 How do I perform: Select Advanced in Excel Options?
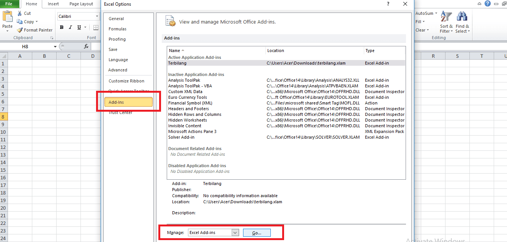click(128, 70)
